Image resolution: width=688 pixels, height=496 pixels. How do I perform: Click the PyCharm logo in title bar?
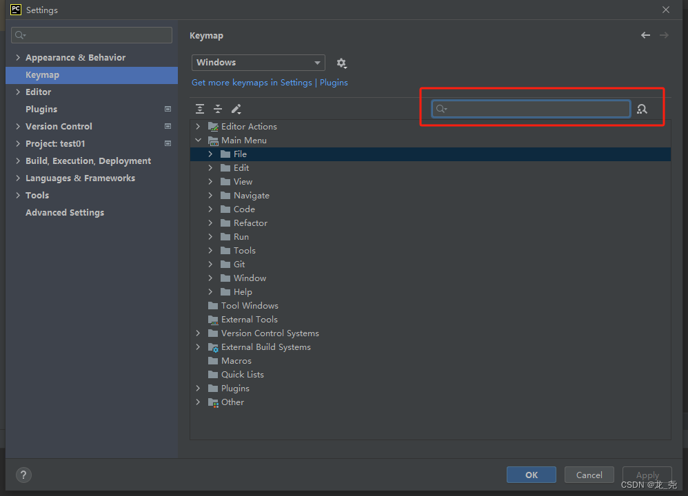click(16, 10)
